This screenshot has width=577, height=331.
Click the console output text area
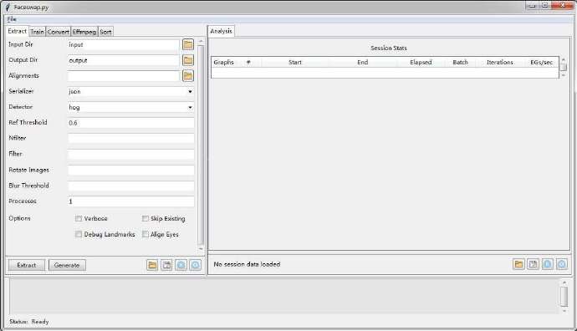point(283,296)
